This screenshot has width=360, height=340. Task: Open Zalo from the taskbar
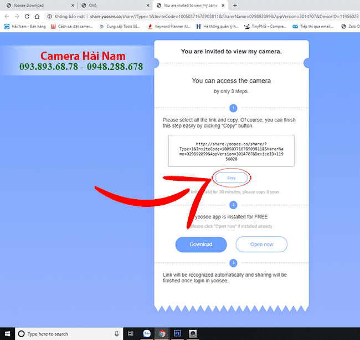[x=147, y=333]
